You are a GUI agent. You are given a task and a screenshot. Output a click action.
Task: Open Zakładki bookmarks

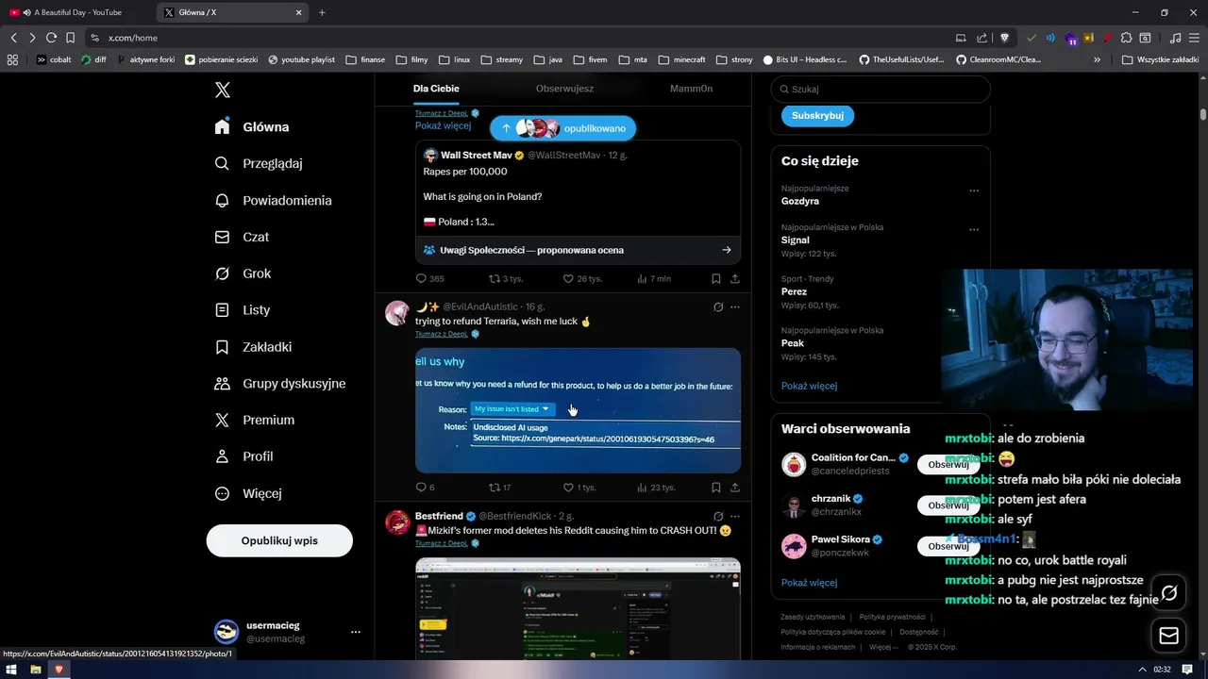[x=253, y=346]
